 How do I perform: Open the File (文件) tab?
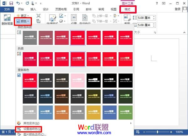tap(7, 9)
